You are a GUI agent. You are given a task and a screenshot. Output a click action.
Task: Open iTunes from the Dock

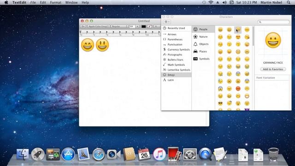tap(159, 154)
